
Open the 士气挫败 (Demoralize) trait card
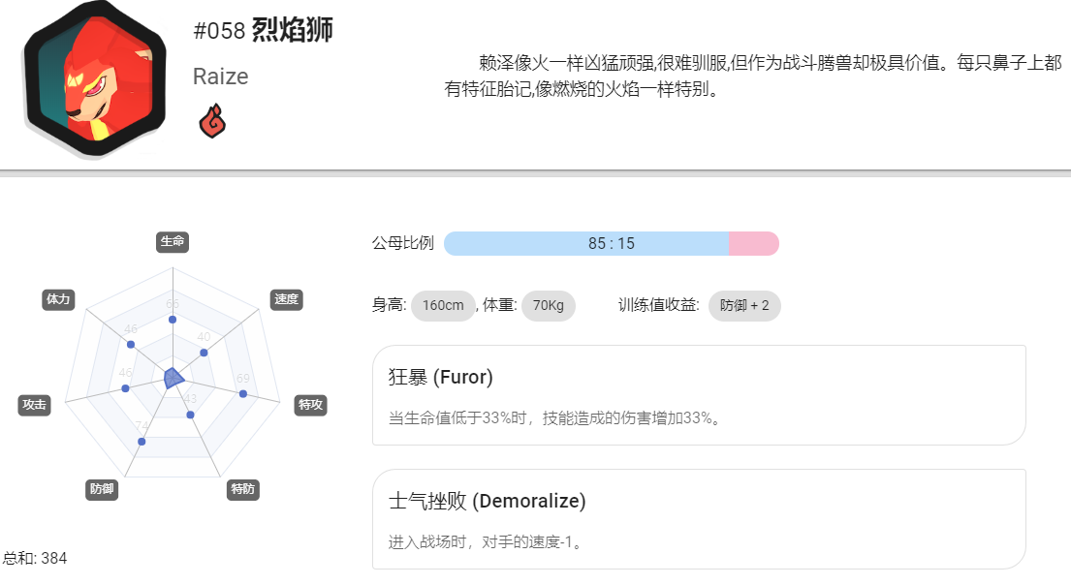point(699,519)
